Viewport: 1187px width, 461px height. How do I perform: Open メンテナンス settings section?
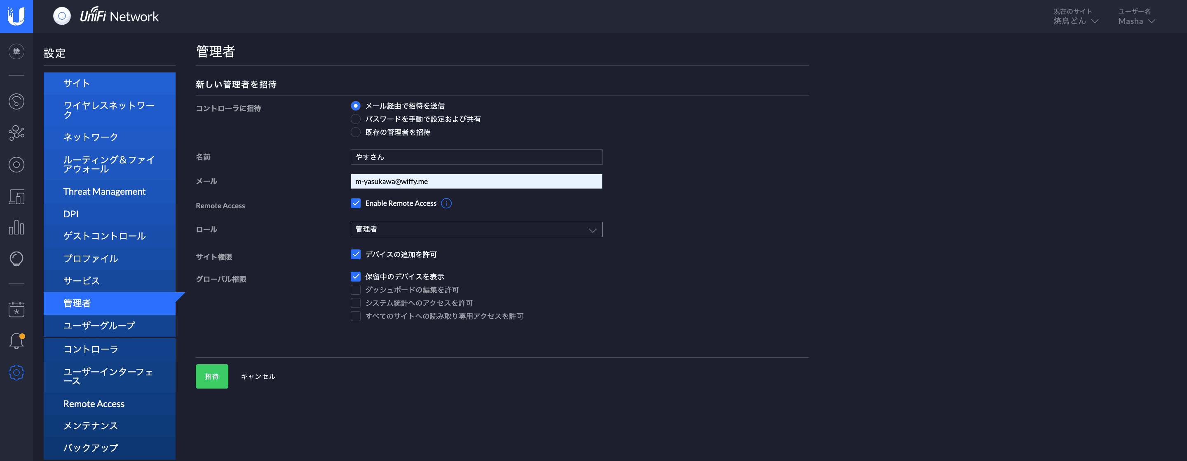coord(110,426)
